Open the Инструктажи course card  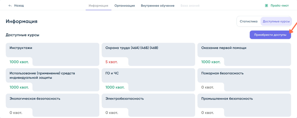(52, 50)
